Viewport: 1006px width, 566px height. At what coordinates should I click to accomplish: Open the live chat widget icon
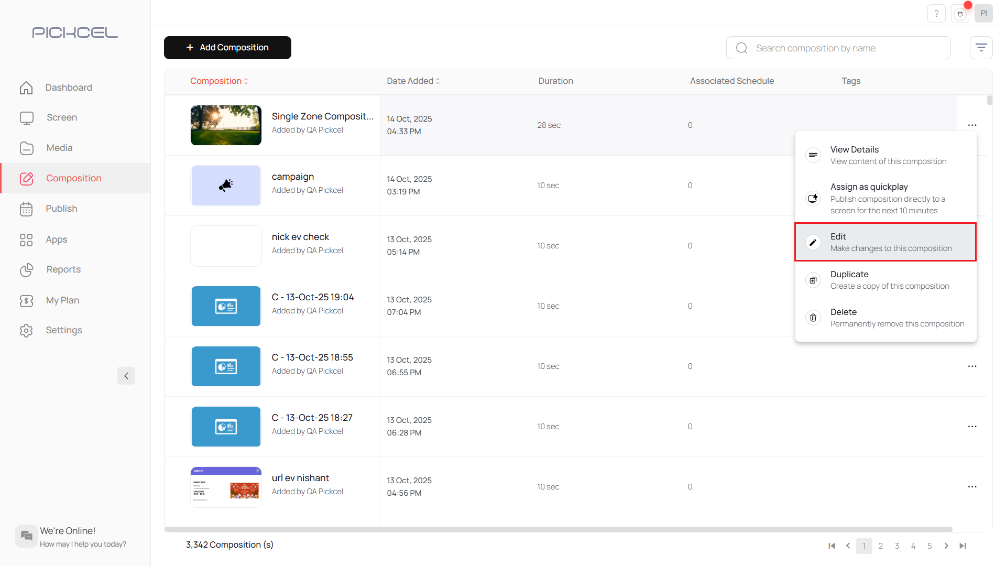tap(26, 536)
